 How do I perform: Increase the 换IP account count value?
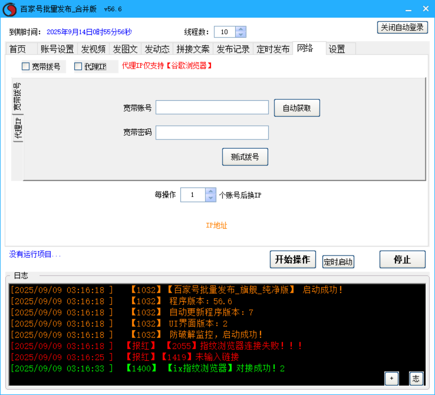210,192
